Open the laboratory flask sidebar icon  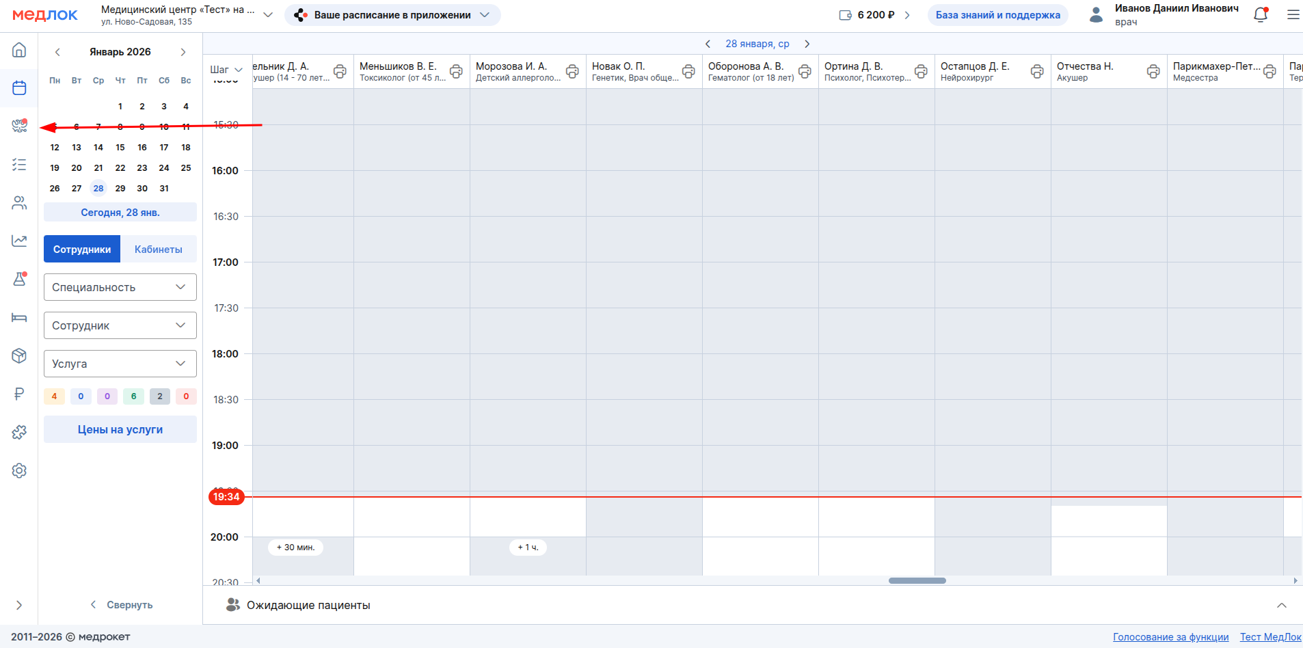tap(19, 279)
